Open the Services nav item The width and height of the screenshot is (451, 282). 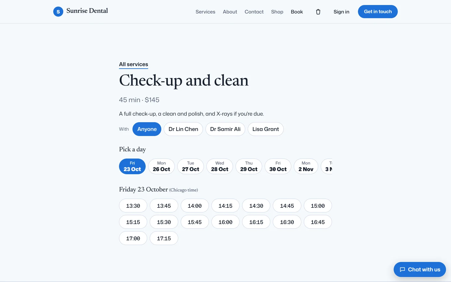[205, 12]
